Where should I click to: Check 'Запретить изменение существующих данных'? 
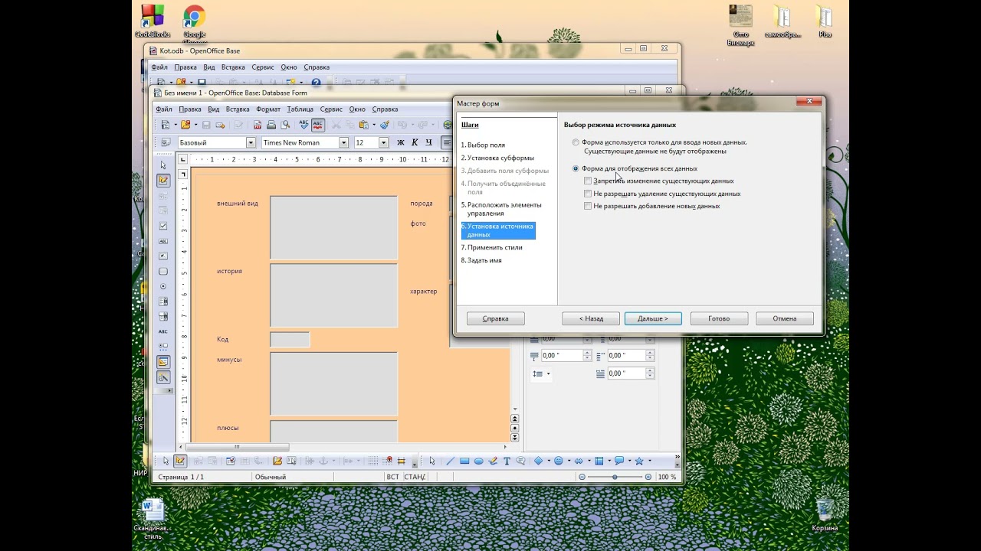click(x=588, y=181)
